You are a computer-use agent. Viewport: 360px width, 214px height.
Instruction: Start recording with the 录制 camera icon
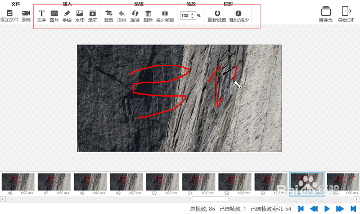point(26,13)
